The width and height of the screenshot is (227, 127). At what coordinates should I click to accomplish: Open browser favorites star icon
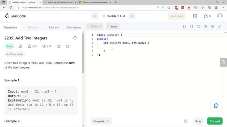point(203,7)
